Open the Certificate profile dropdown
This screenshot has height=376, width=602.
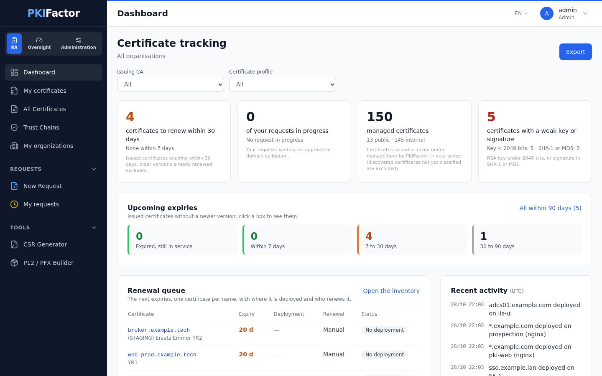pos(283,84)
